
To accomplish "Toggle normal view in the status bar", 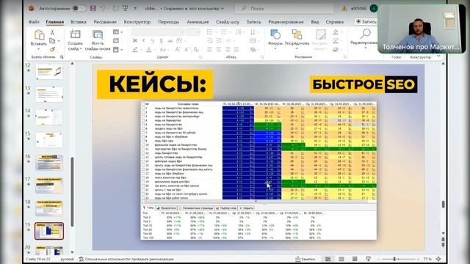I will [x=328, y=259].
